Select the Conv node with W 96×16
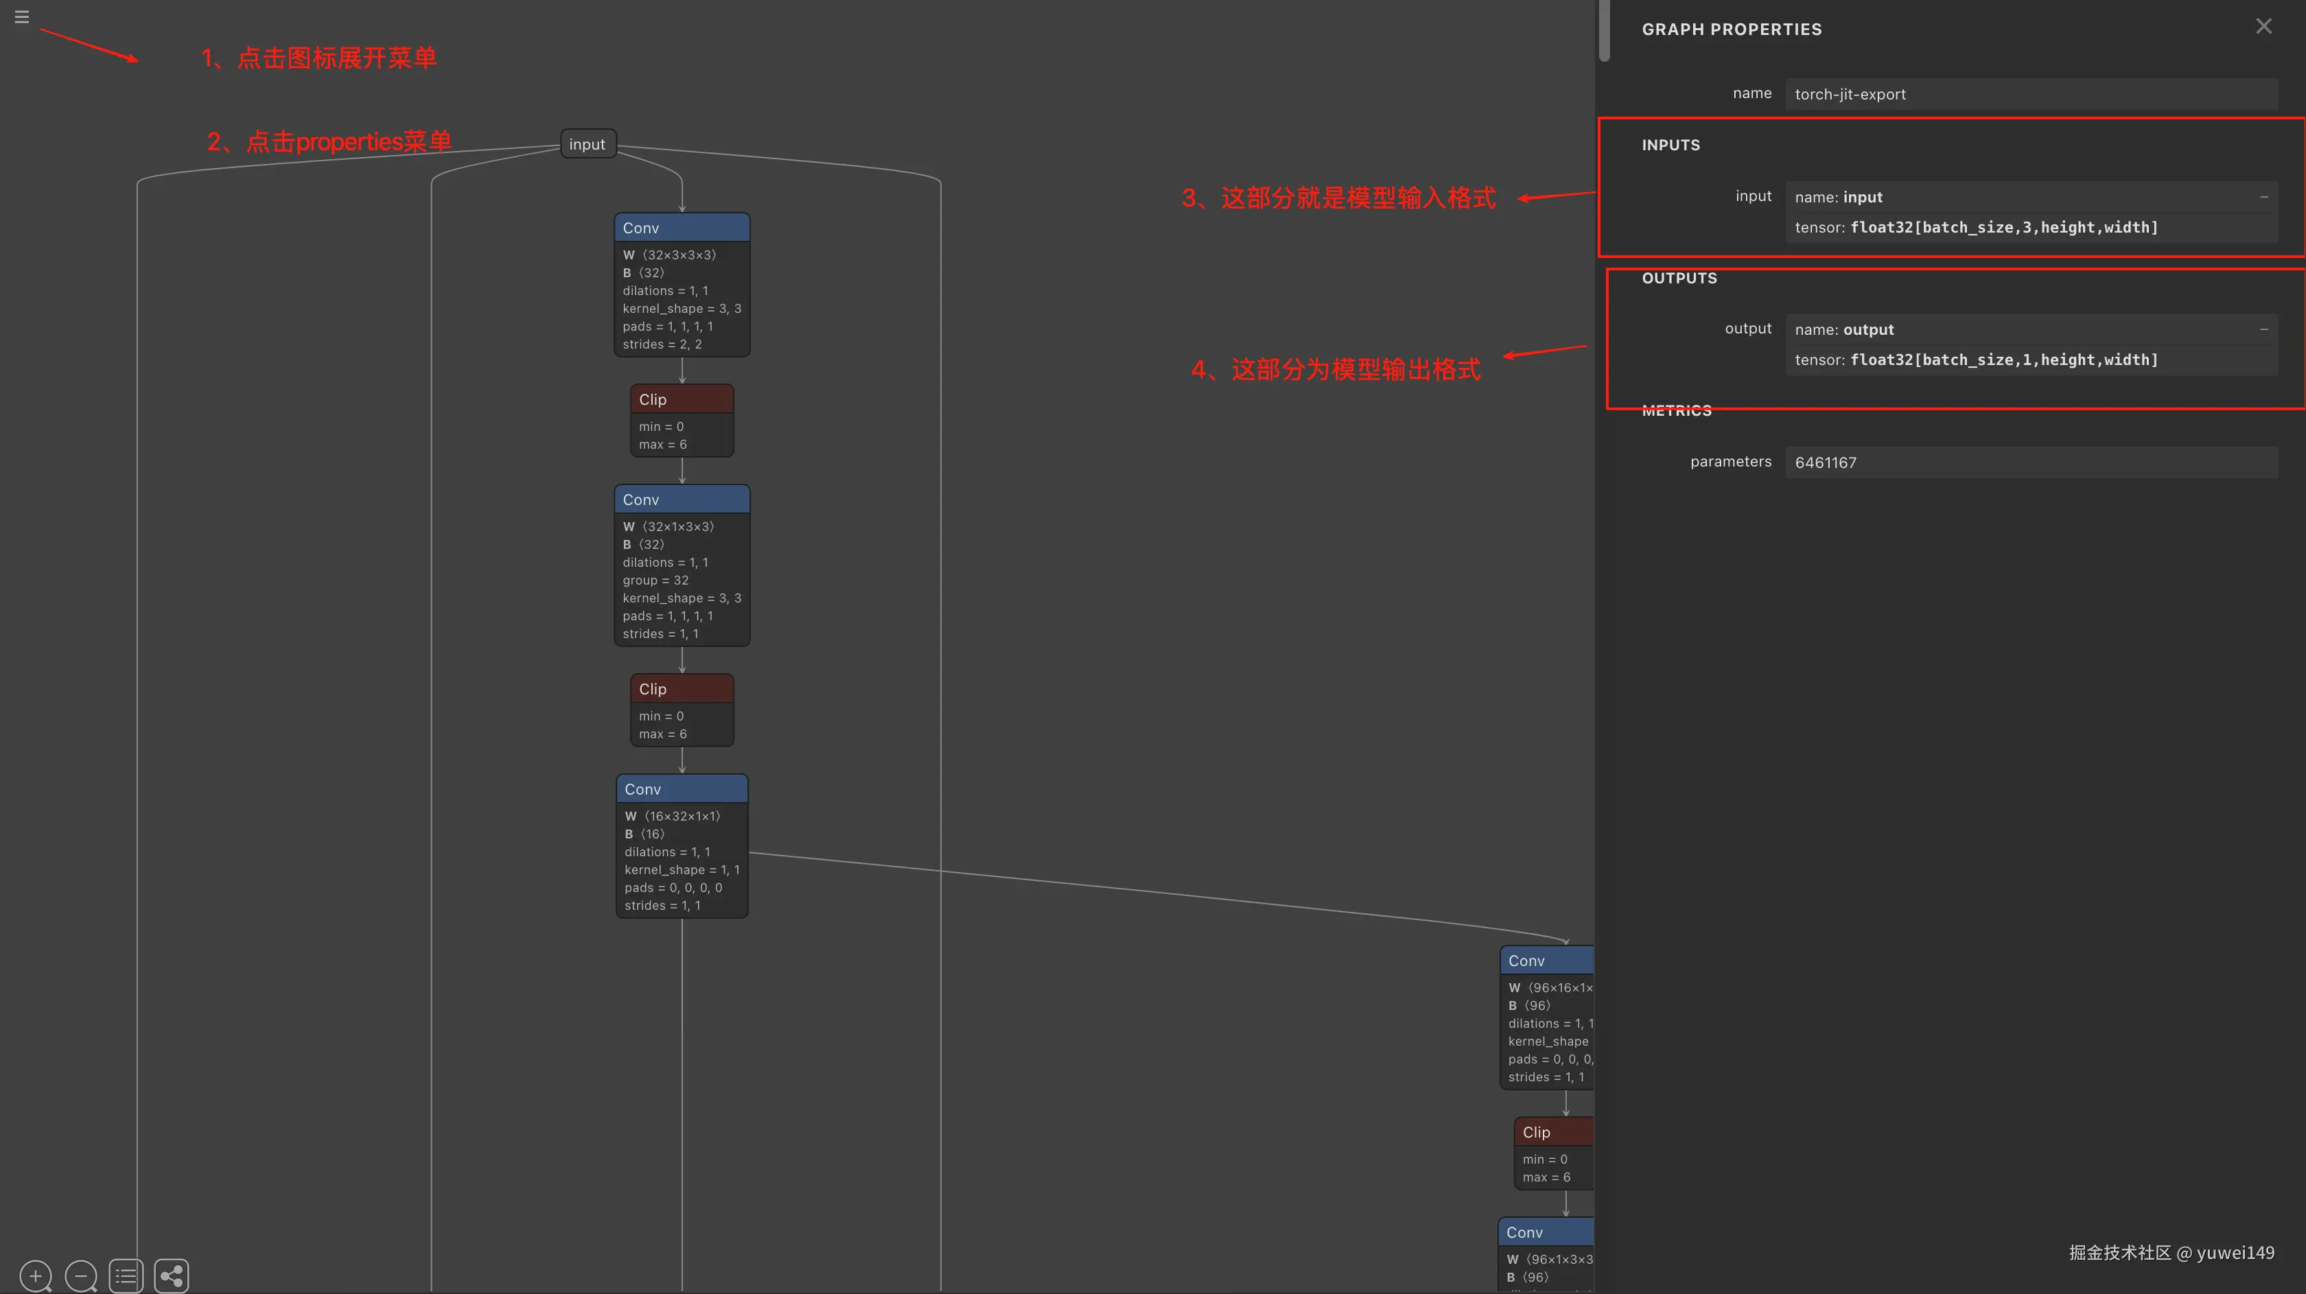Screen dimensions: 2306x1294 [x=1546, y=961]
